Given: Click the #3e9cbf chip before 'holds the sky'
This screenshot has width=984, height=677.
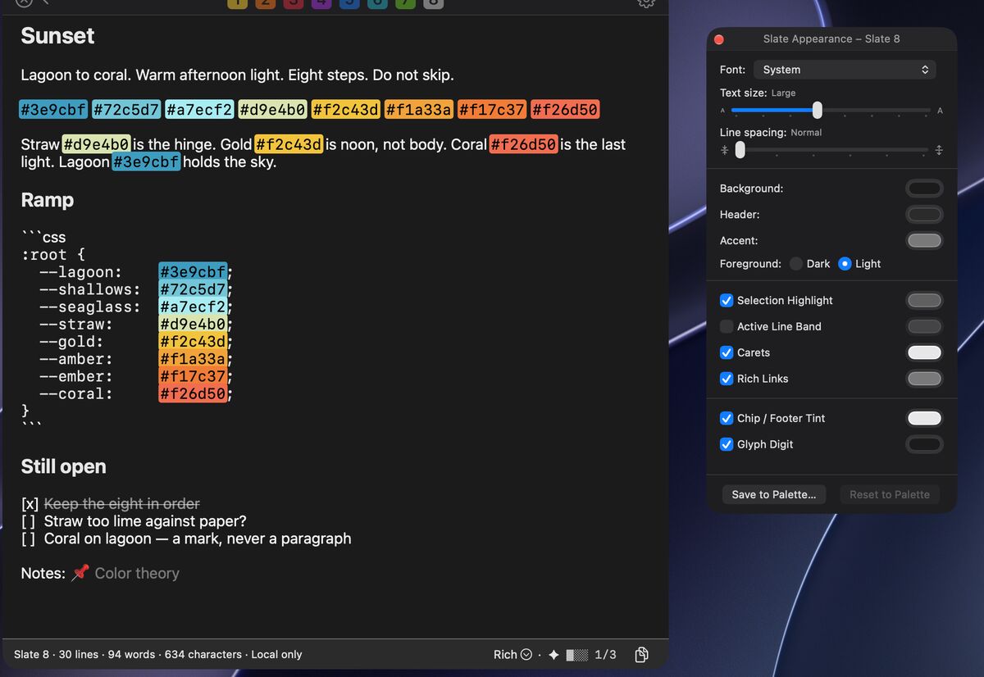Looking at the screenshot, I should 146,161.
